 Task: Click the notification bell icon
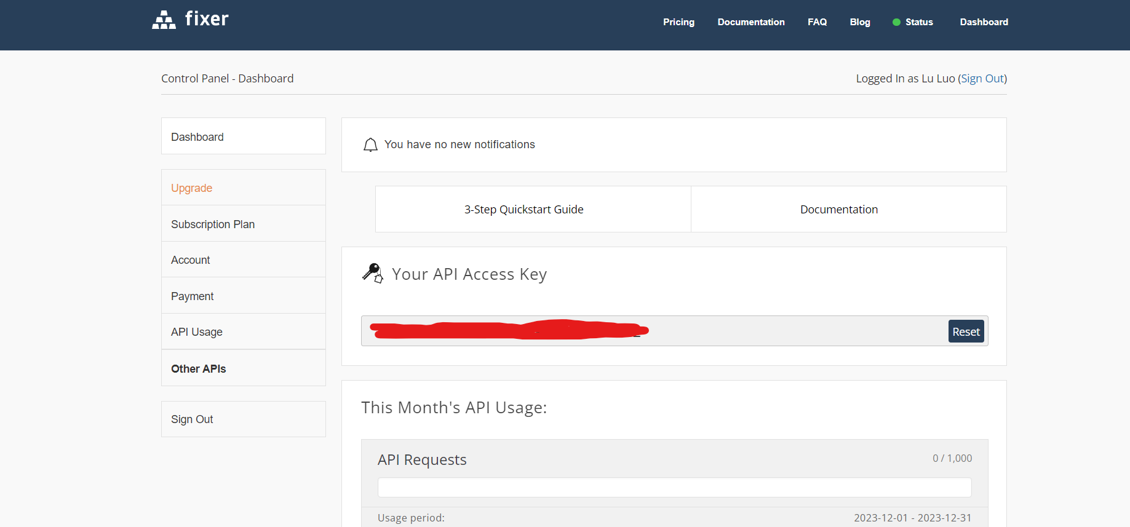click(370, 145)
